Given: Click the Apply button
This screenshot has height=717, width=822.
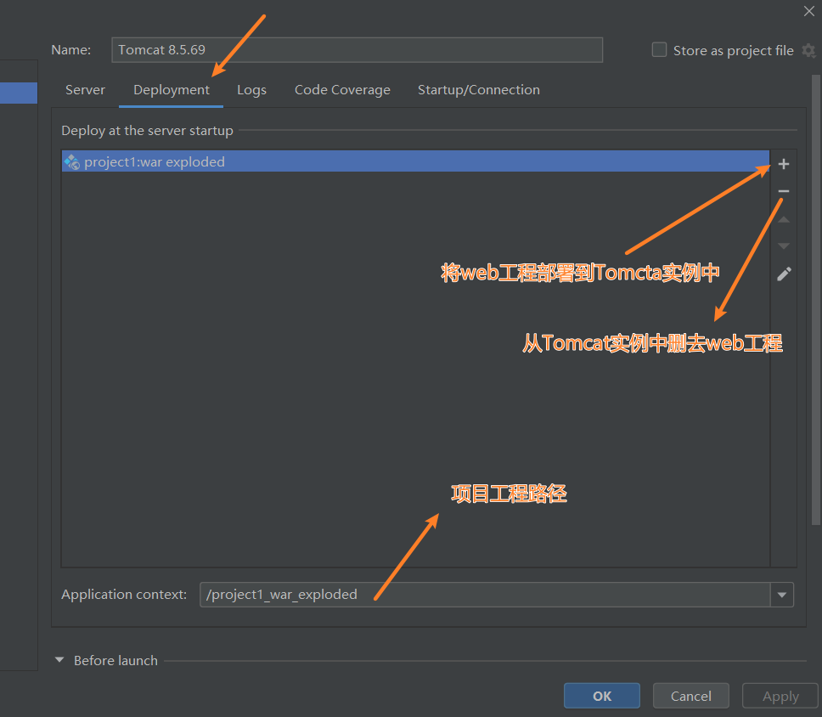Looking at the screenshot, I should coord(780,696).
